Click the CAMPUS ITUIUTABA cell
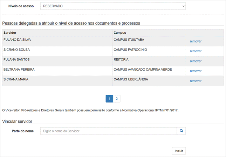 coord(129,40)
